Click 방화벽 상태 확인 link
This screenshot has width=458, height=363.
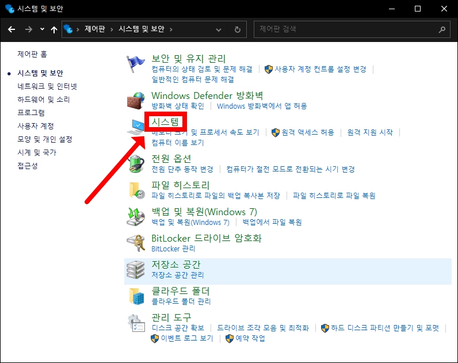[x=178, y=106]
